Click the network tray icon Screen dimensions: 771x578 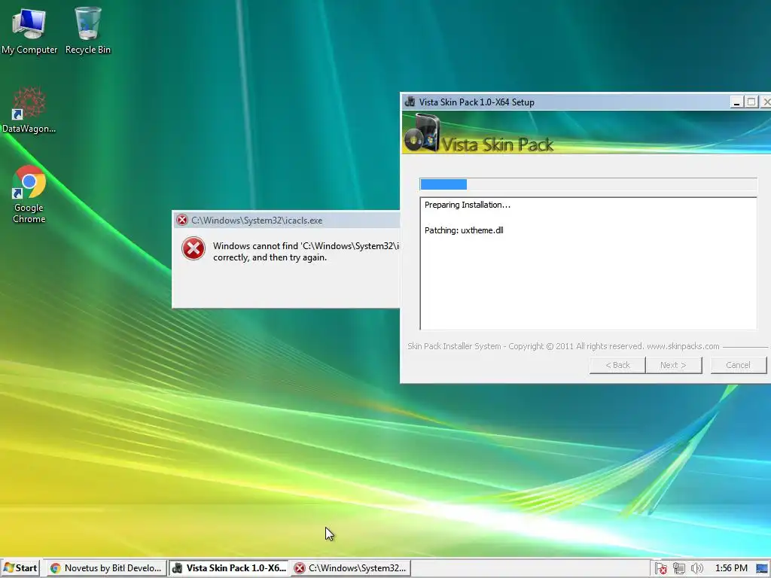679,568
